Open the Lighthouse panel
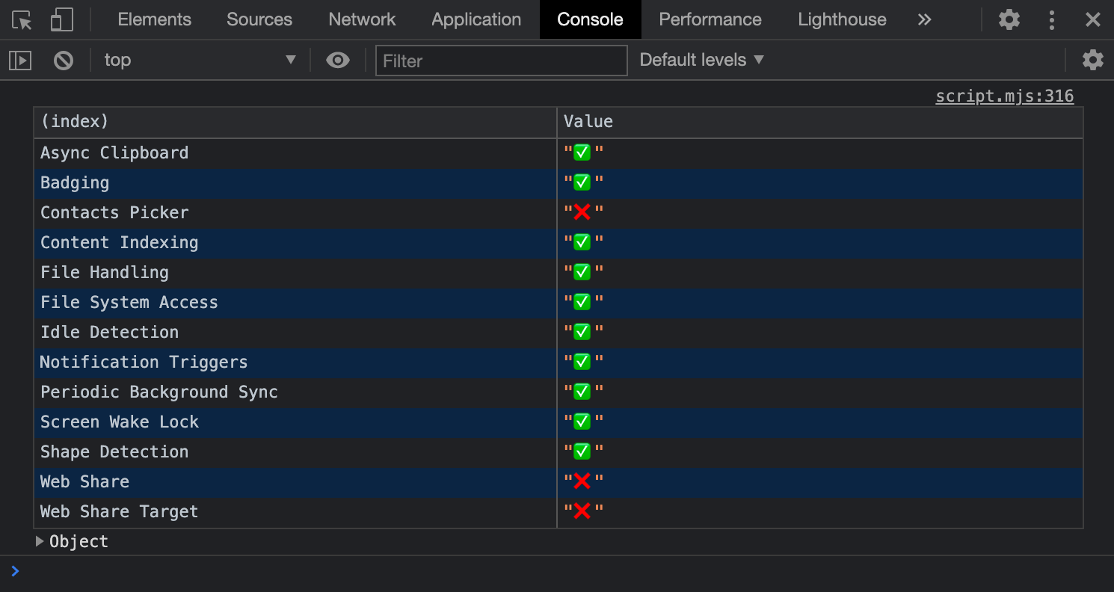This screenshot has height=592, width=1114. 842,19
